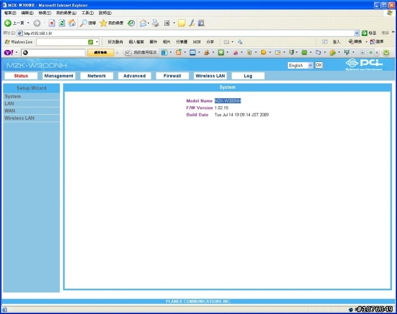Click the green plus icon in Yahoo toolbar
The height and width of the screenshot is (314, 397).
(371, 52)
